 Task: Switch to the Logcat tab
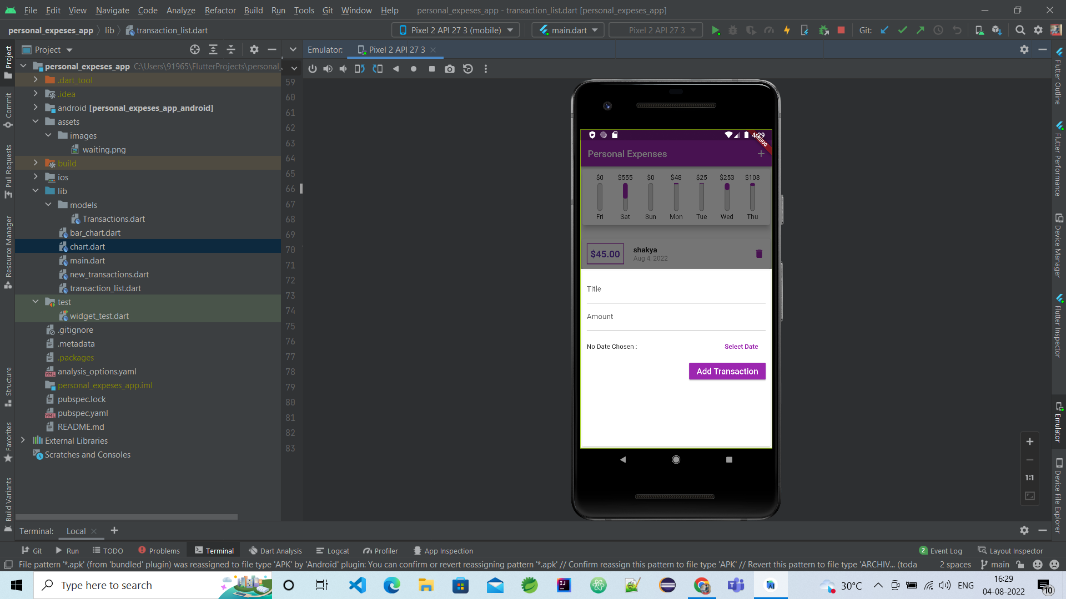pos(333,551)
